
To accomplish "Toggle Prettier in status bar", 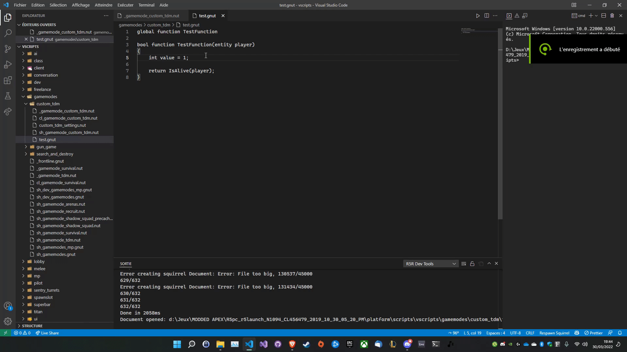I will (x=593, y=333).
